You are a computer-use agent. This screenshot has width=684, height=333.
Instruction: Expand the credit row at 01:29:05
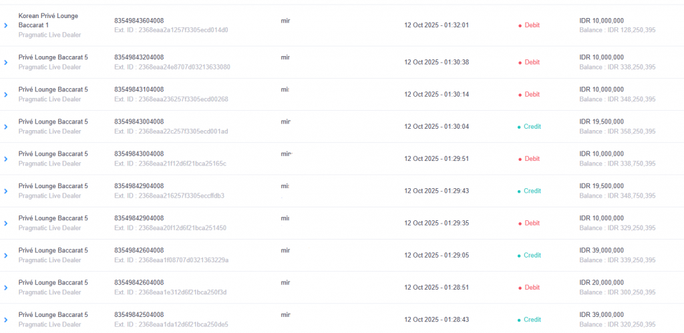(6, 256)
